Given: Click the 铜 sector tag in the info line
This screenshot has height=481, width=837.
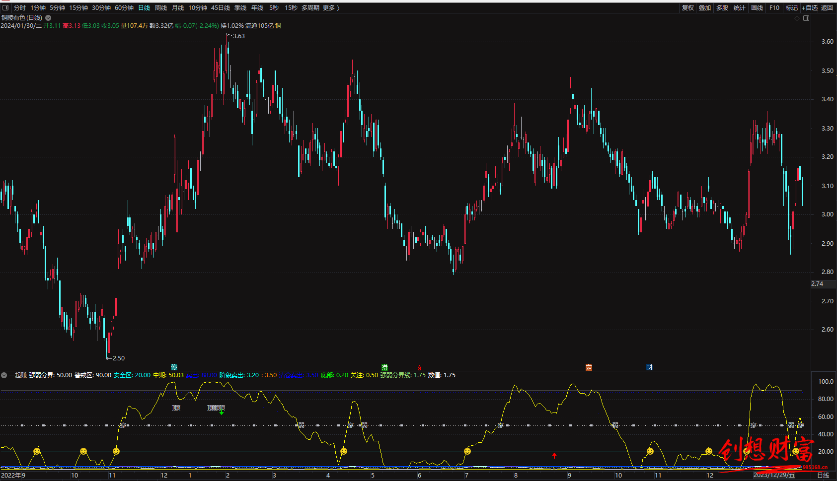Looking at the screenshot, I should 279,26.
